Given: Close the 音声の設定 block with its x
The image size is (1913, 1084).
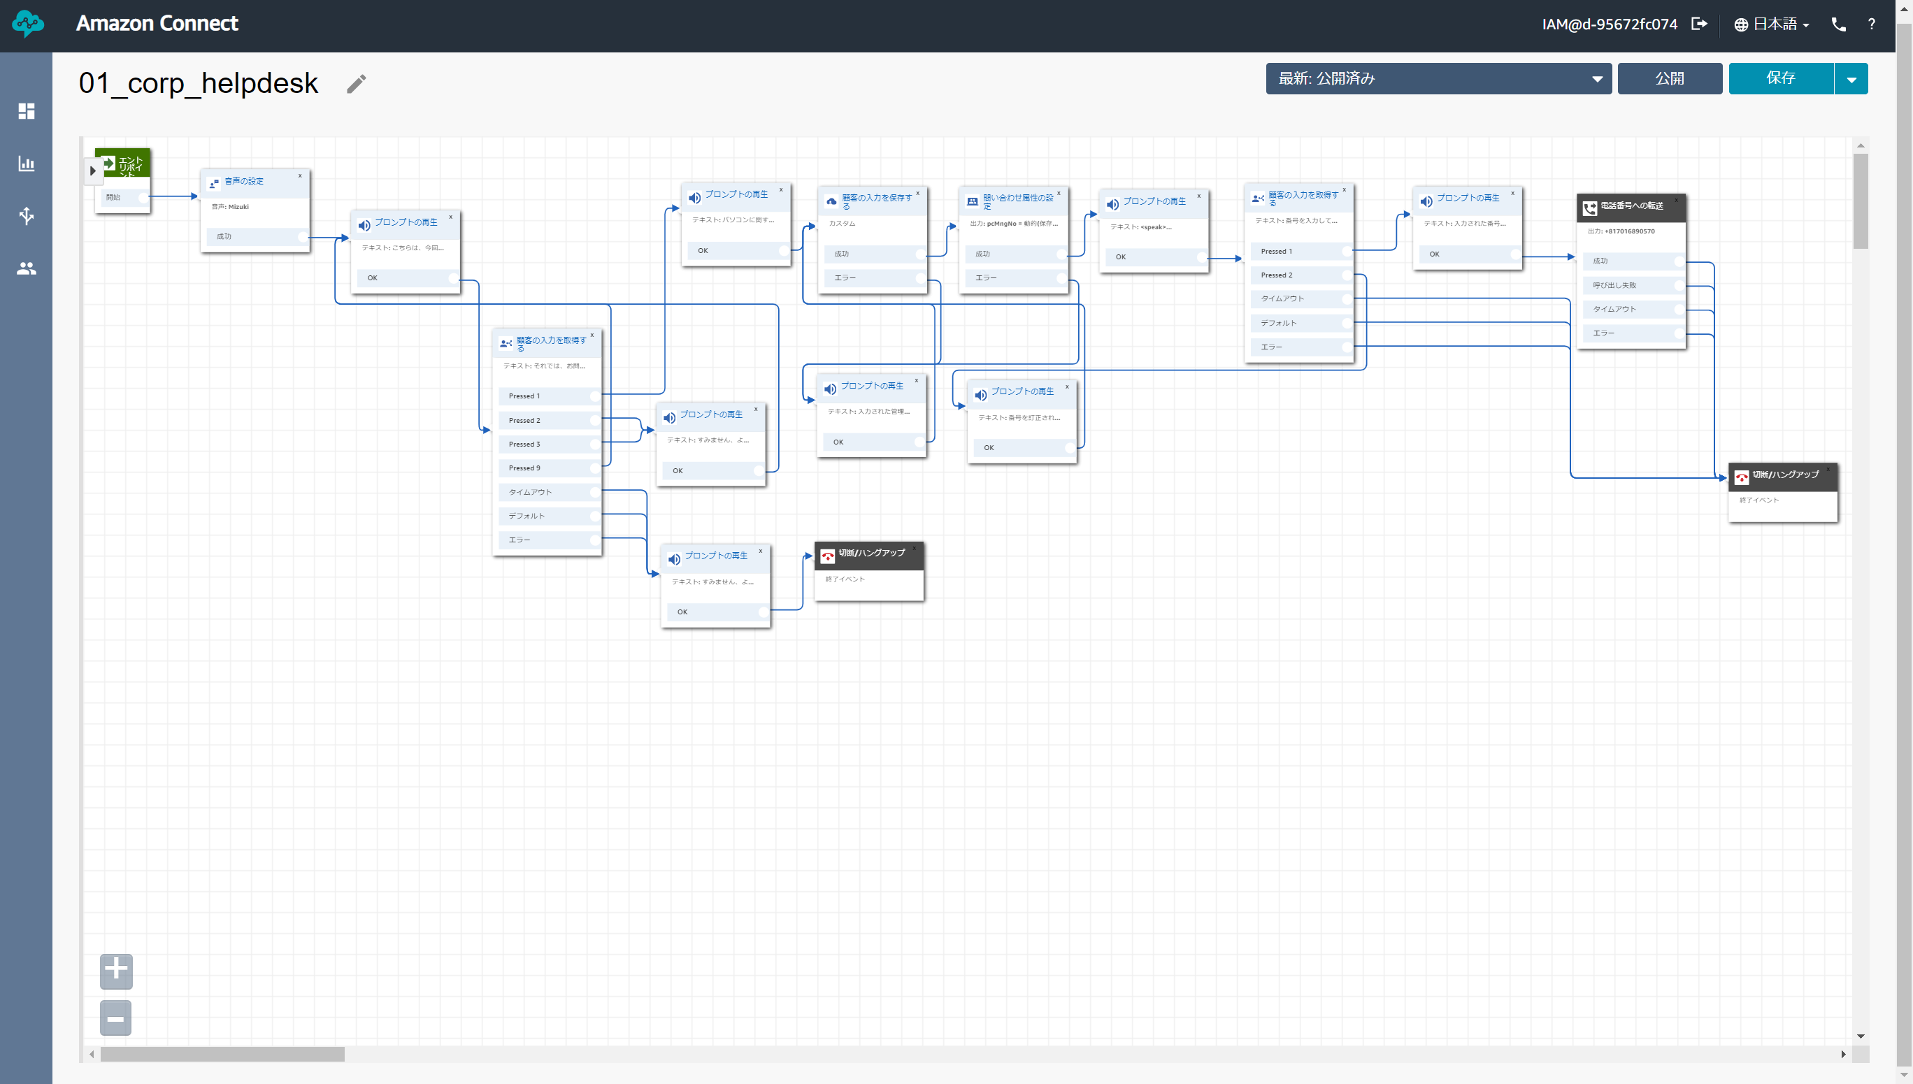Looking at the screenshot, I should tap(300, 175).
